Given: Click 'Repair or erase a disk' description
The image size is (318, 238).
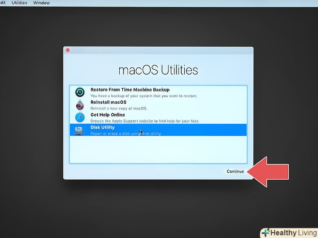Looking at the screenshot, I should (x=126, y=133).
